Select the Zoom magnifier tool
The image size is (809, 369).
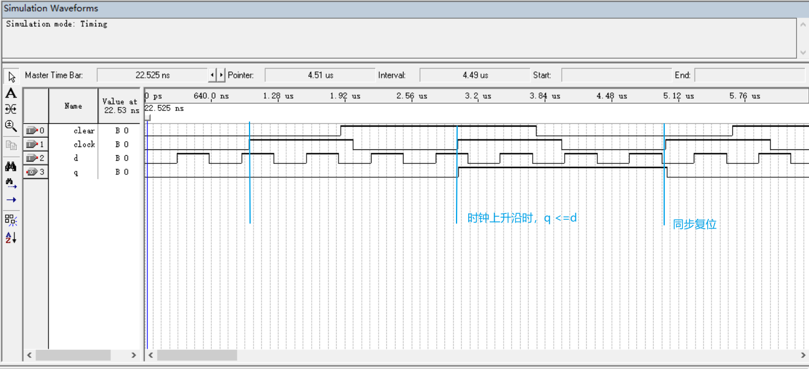(11, 125)
